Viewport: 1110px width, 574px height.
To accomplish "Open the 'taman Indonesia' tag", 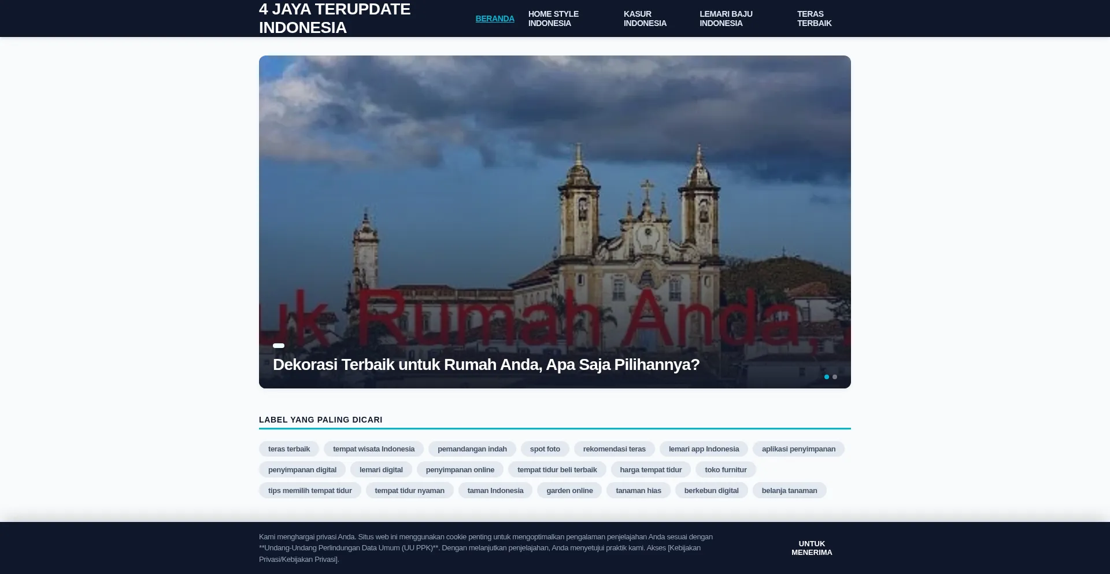I will coord(495,491).
